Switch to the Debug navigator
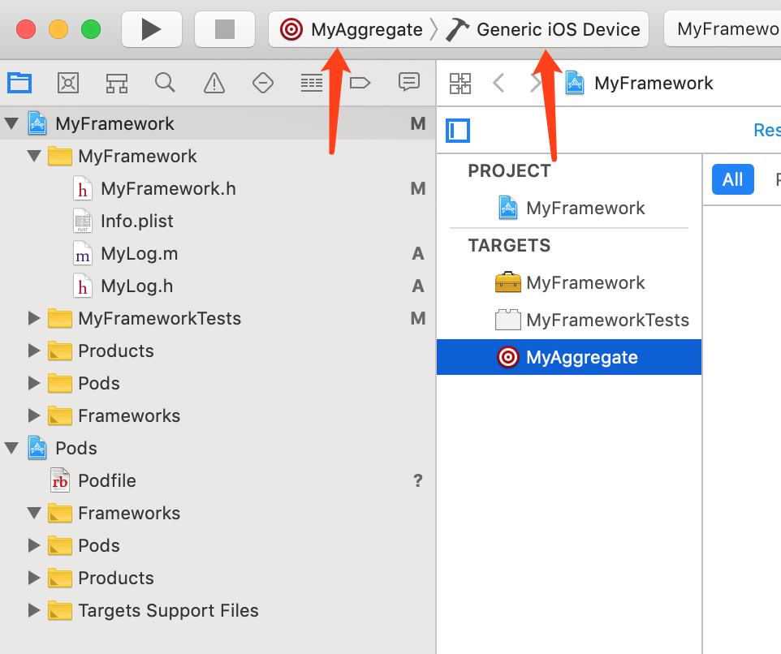Viewport: 781px width, 654px height. click(311, 82)
